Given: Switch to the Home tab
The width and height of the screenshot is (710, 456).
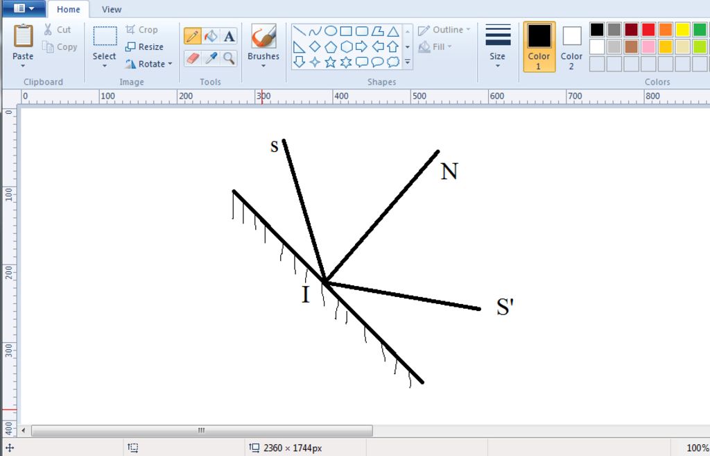Looking at the screenshot, I should [x=69, y=9].
